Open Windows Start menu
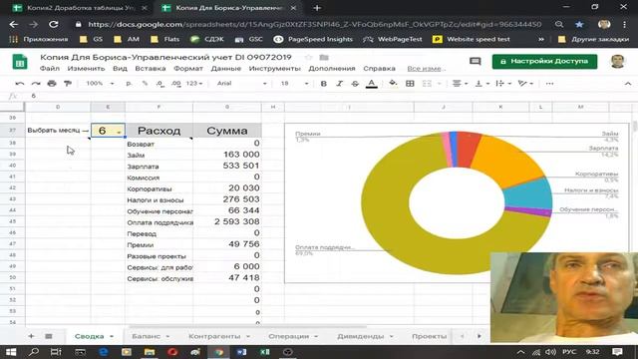This screenshot has width=638, height=359. [x=11, y=352]
